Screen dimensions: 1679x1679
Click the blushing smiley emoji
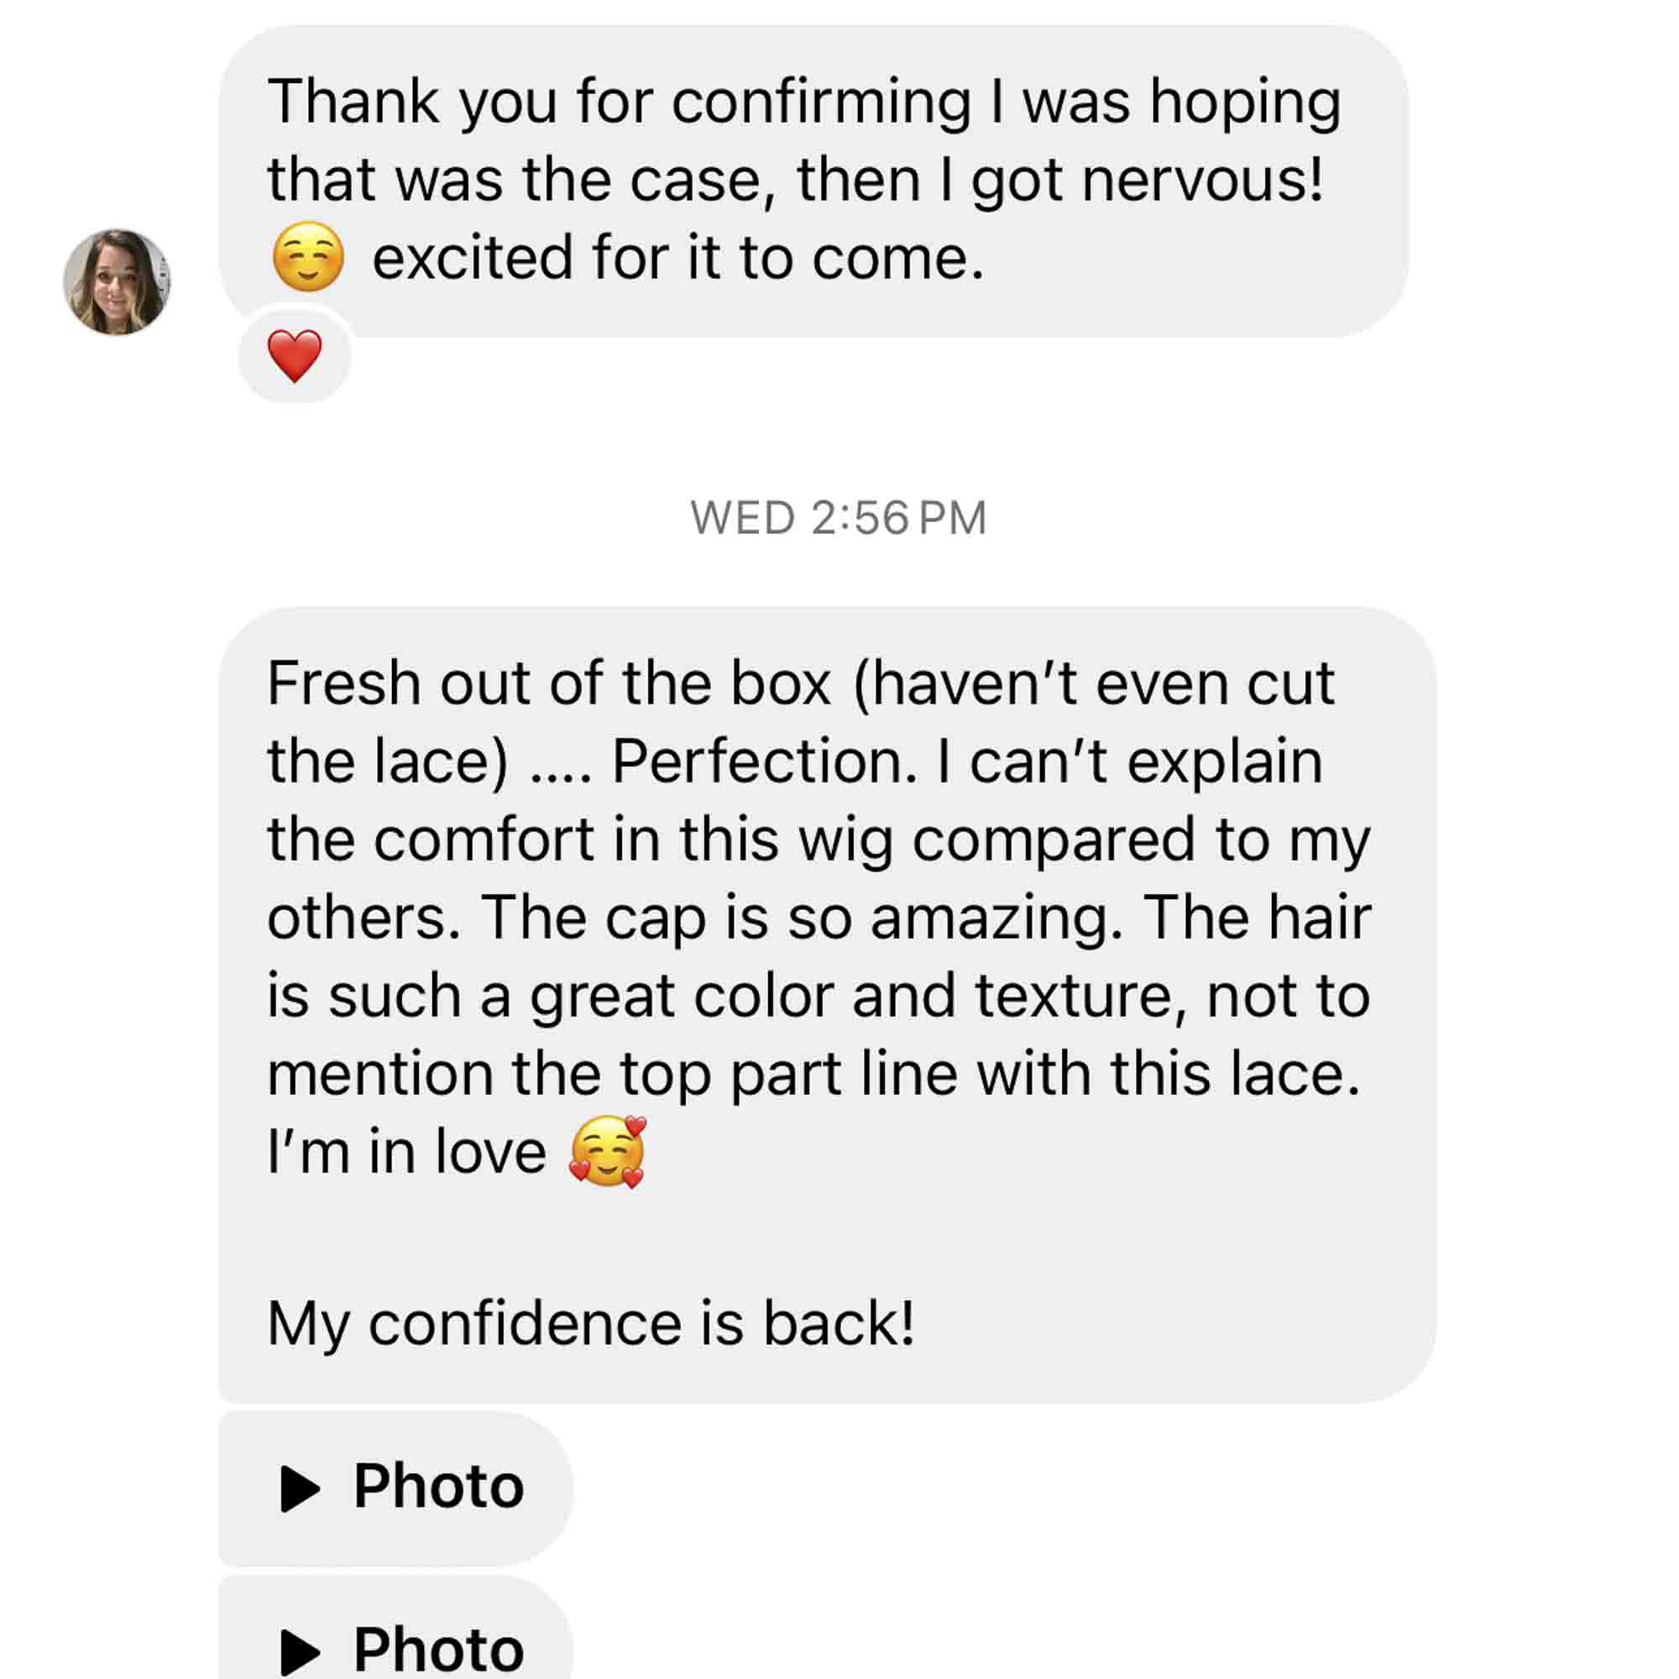[x=307, y=256]
